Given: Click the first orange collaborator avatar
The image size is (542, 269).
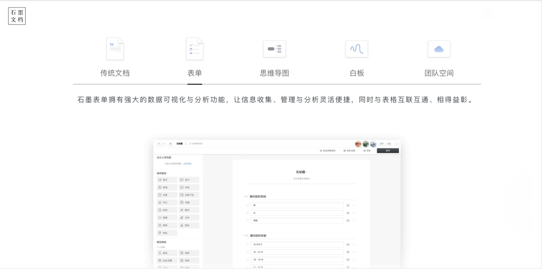Looking at the screenshot, I should (358, 144).
